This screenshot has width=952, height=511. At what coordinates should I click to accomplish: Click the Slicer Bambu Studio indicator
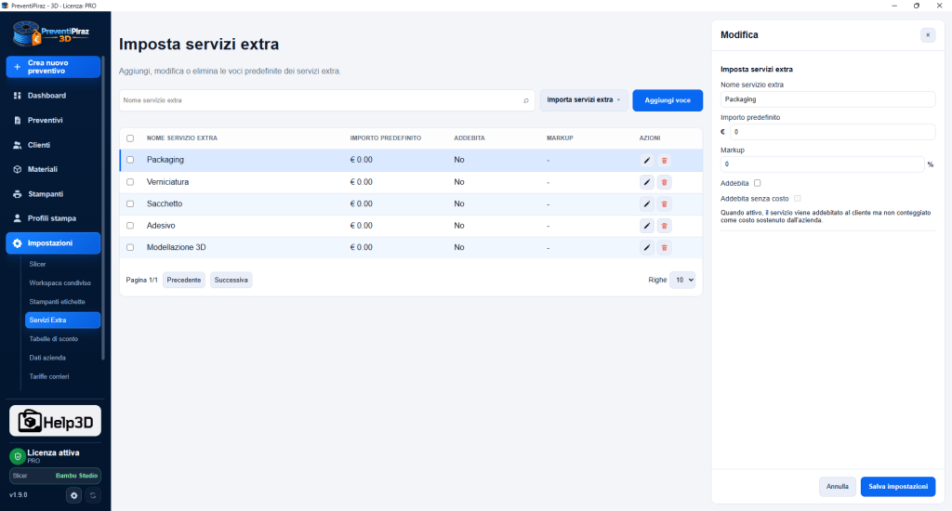click(x=55, y=476)
